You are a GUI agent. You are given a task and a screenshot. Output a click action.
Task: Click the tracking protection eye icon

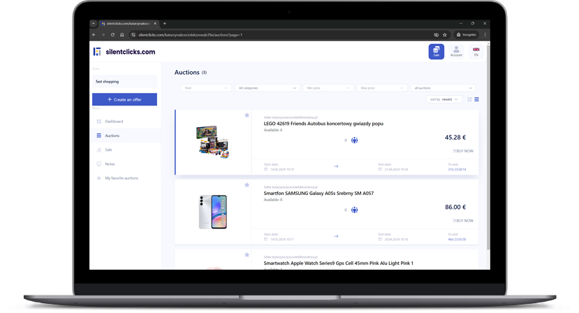click(436, 35)
